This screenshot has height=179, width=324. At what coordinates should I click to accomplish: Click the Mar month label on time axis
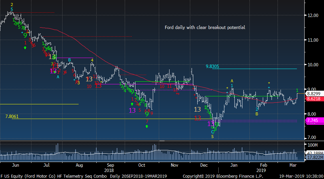coord(293,165)
